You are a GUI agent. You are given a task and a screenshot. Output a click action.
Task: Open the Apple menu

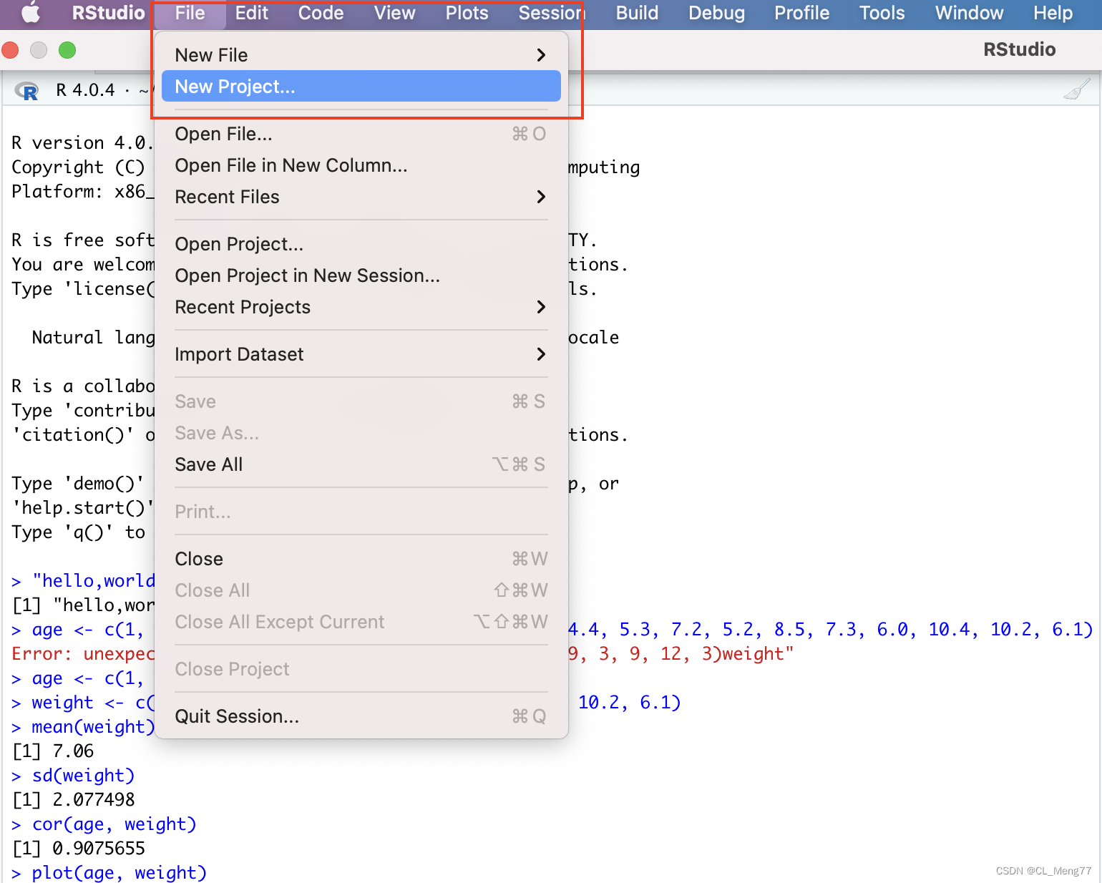(x=31, y=13)
